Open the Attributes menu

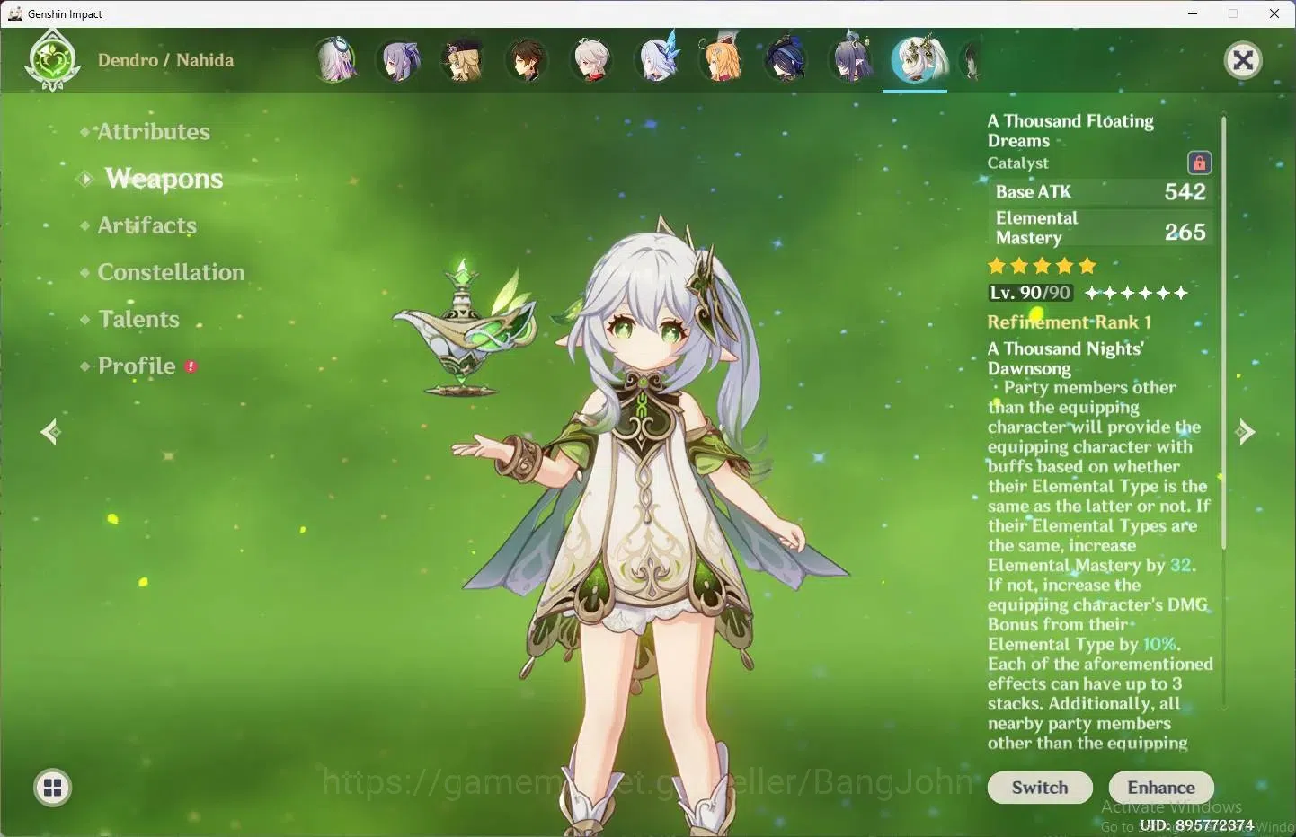coord(153,132)
